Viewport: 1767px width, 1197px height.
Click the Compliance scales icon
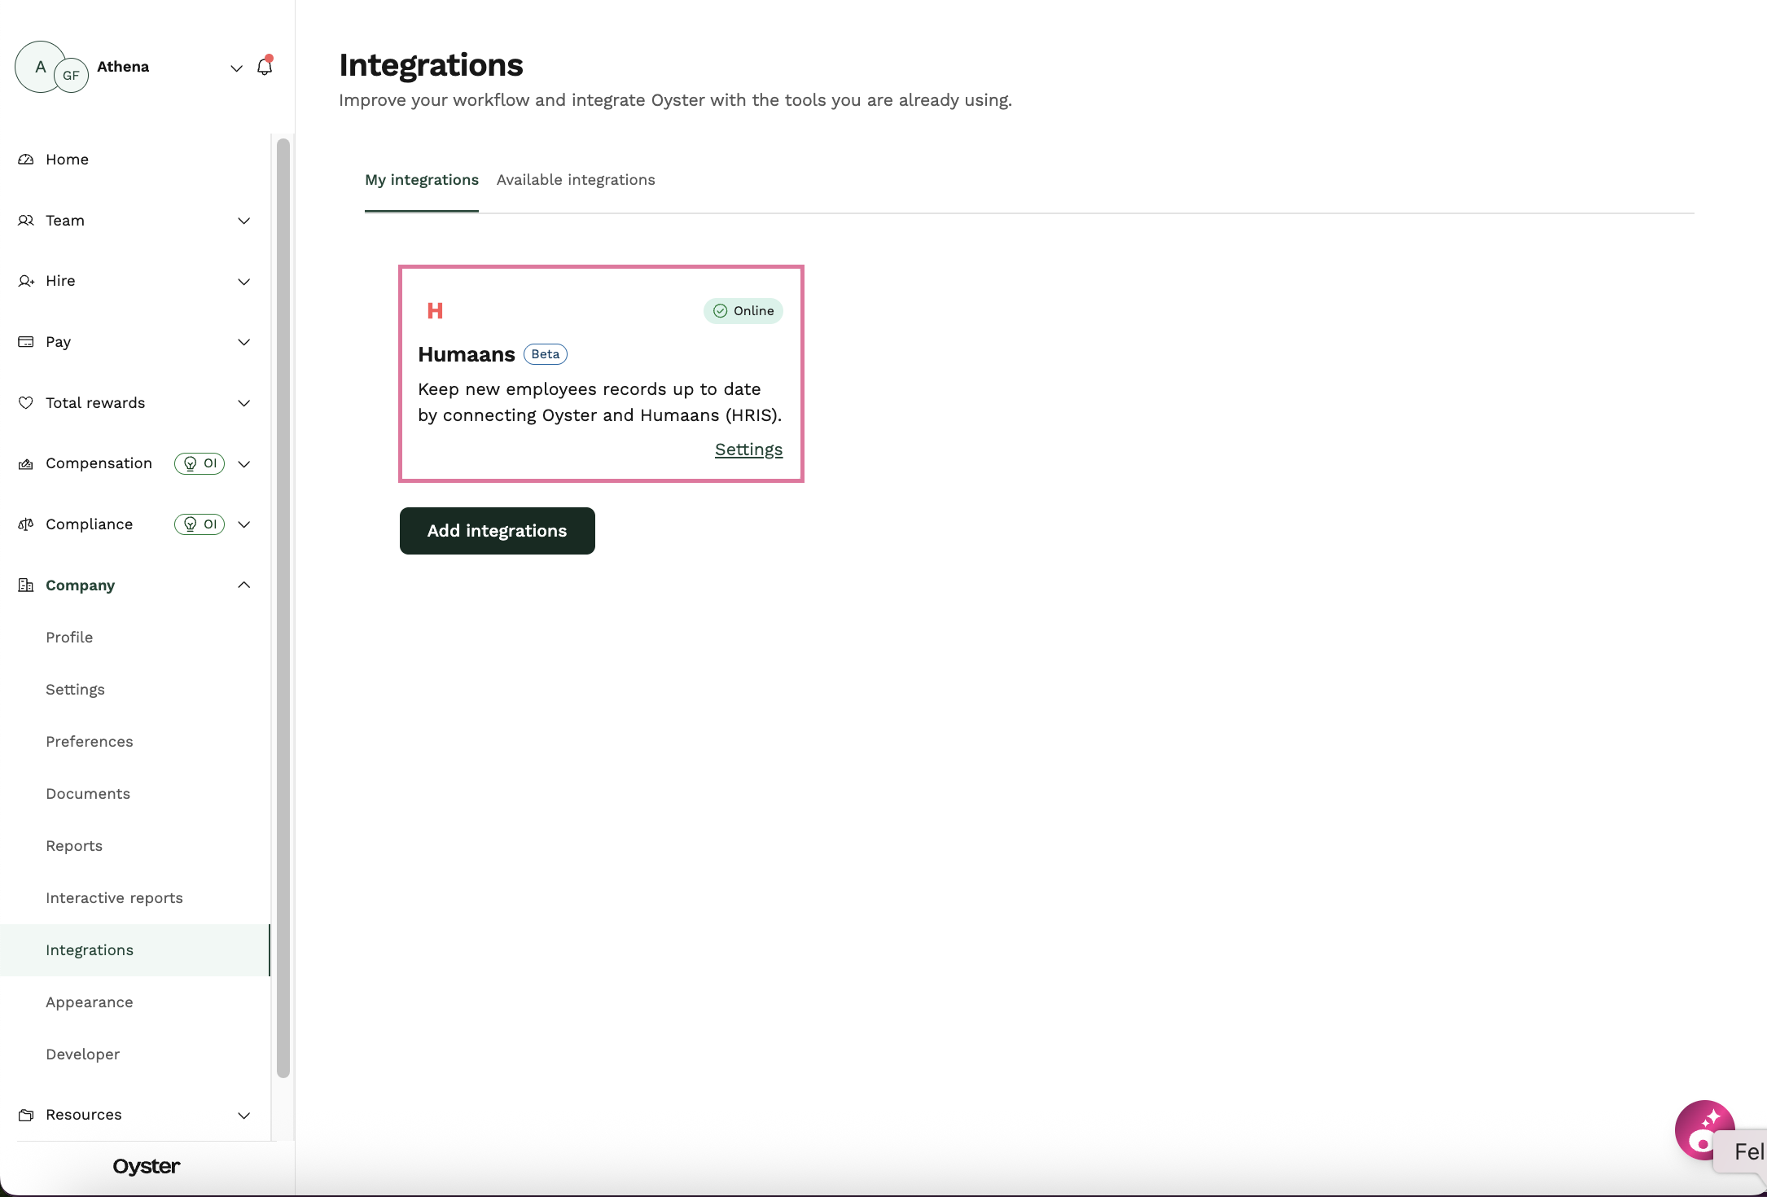tap(26, 524)
